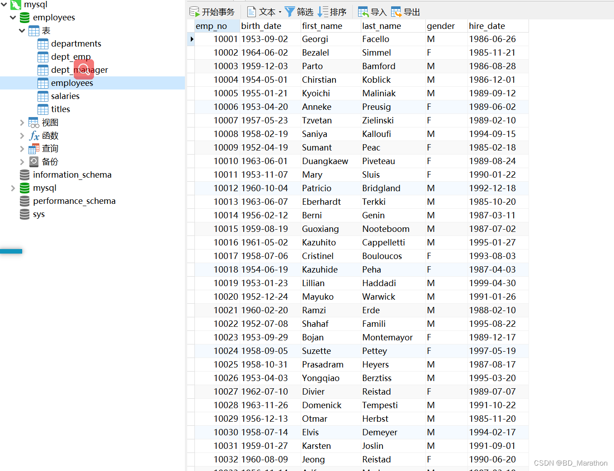Click the Queries (查询) icon
This screenshot has width=614, height=471.
click(34, 149)
